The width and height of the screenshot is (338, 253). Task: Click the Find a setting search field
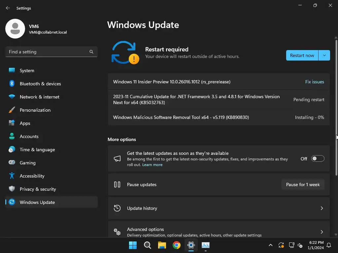click(x=51, y=52)
